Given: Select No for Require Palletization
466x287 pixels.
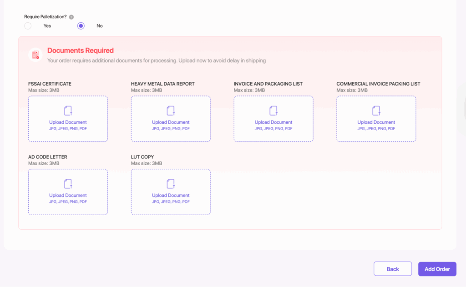Looking at the screenshot, I should point(81,26).
